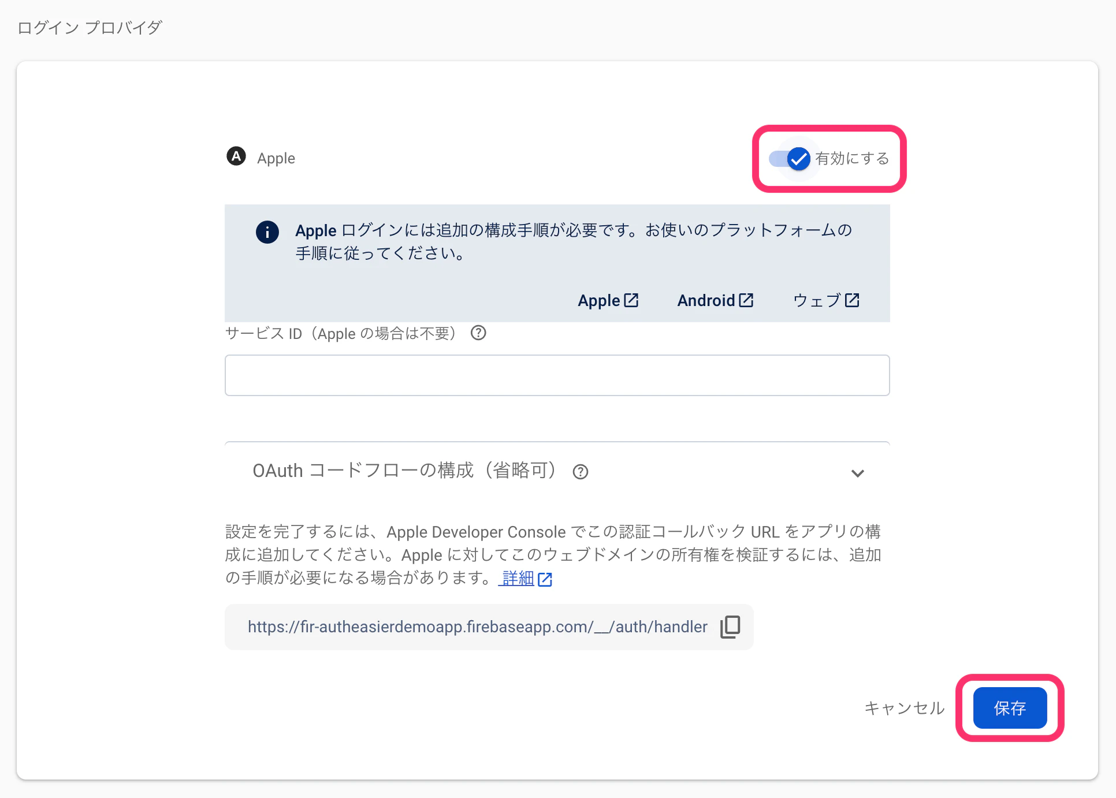Image resolution: width=1116 pixels, height=798 pixels.
Task: Open the 詳細 link
Action: pyautogui.click(x=526, y=579)
